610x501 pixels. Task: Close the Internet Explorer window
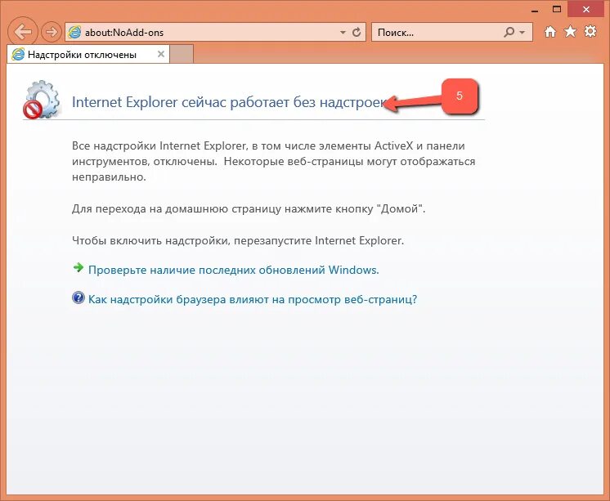point(586,9)
